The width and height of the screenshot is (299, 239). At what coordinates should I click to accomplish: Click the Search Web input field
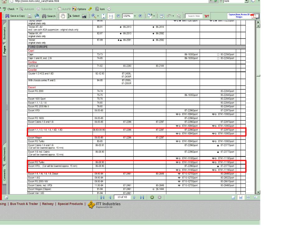pyautogui.click(x=194, y=16)
